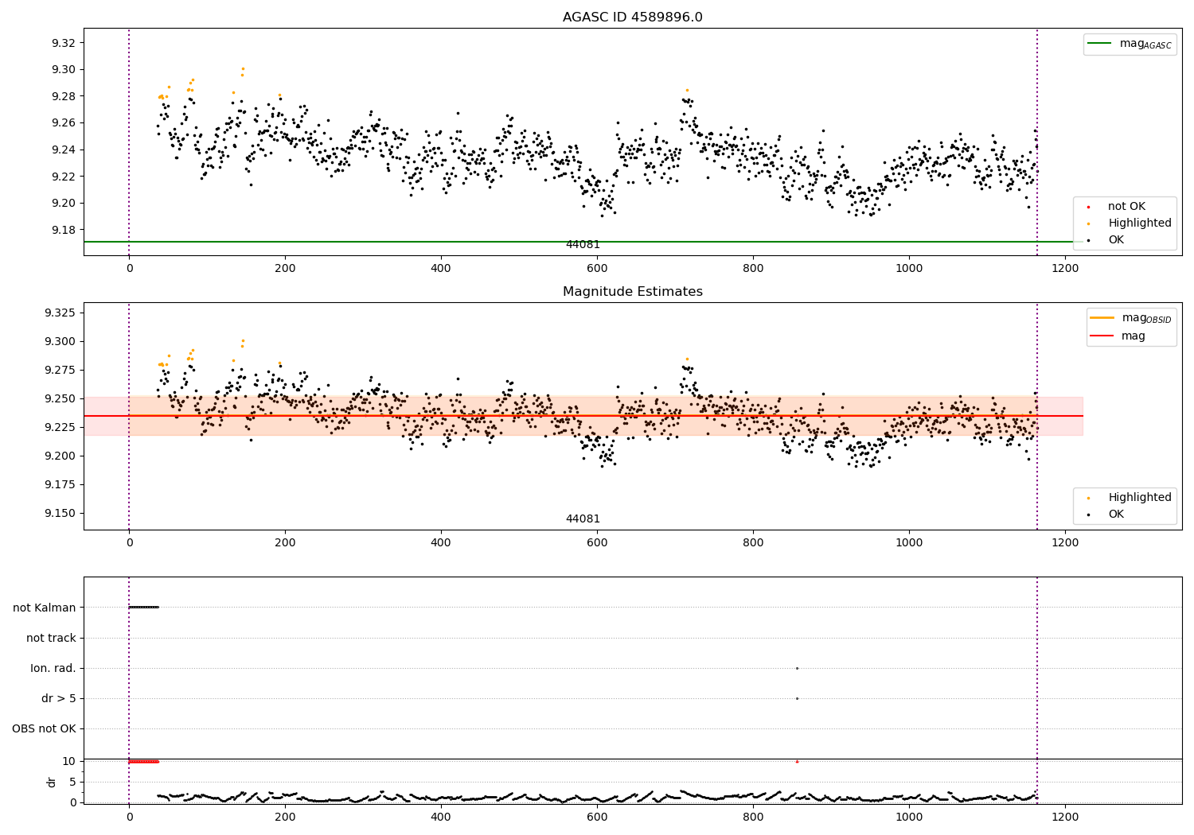Select the mag OBSID legend entry
Viewport: 1194px width, 835px height.
click(1131, 318)
